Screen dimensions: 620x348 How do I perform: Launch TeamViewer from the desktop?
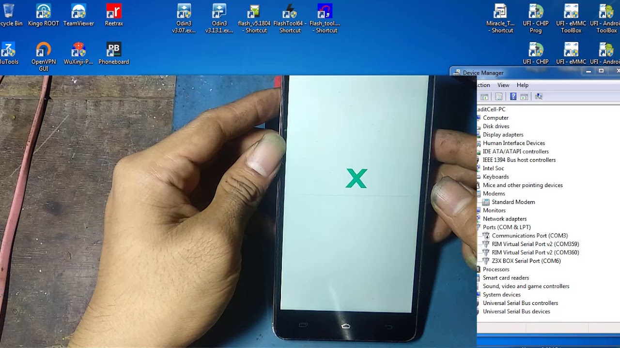pyautogui.click(x=78, y=14)
